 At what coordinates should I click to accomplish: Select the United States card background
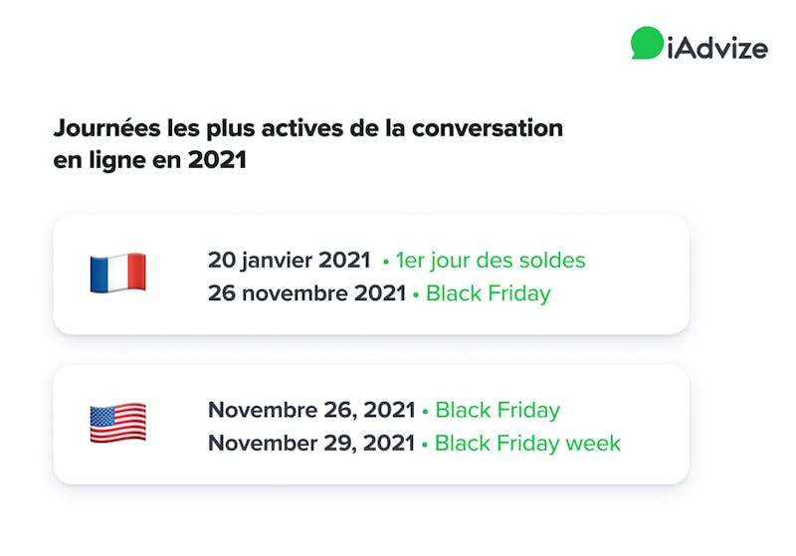pyautogui.click(x=371, y=425)
